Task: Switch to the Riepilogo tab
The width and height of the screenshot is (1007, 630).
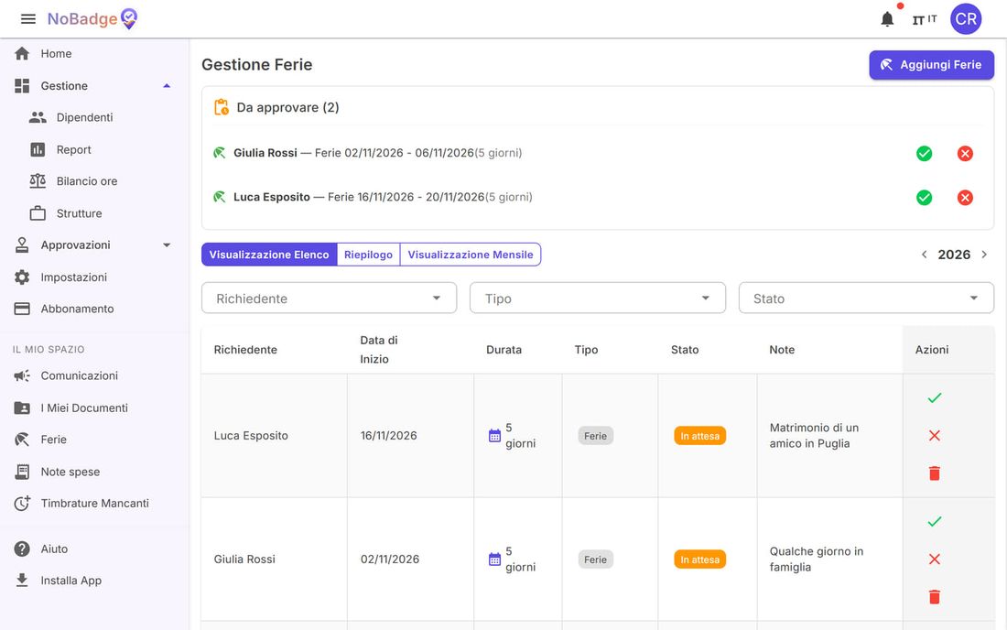Action: click(368, 255)
